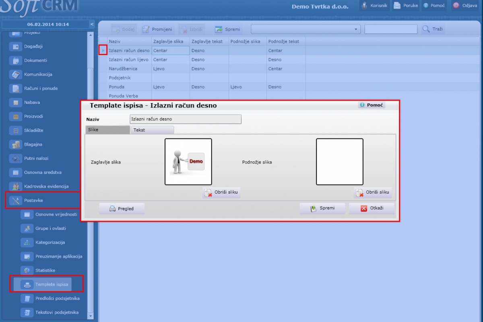
Task: Sort by Podnožje tekst column header
Action: [x=286, y=41]
